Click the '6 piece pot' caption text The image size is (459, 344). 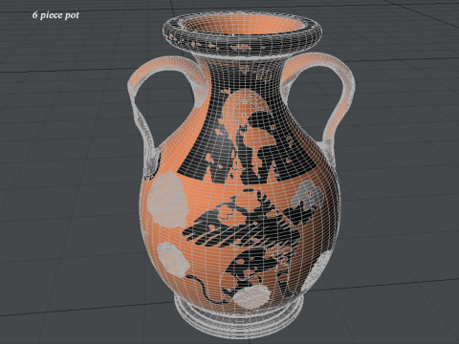[x=55, y=15]
